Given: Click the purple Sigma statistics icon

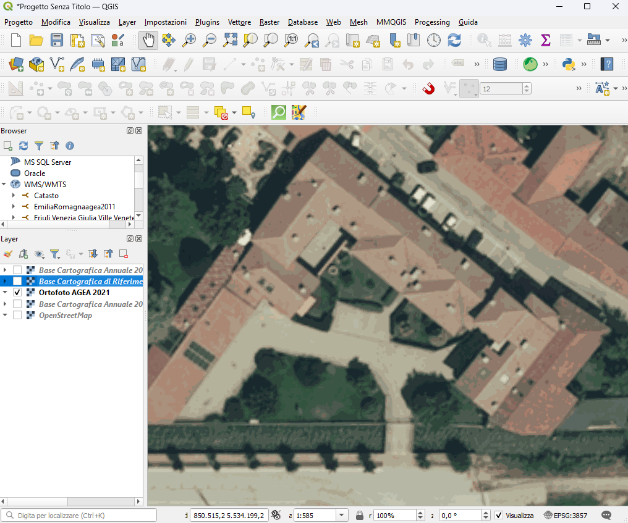Looking at the screenshot, I should pos(545,41).
